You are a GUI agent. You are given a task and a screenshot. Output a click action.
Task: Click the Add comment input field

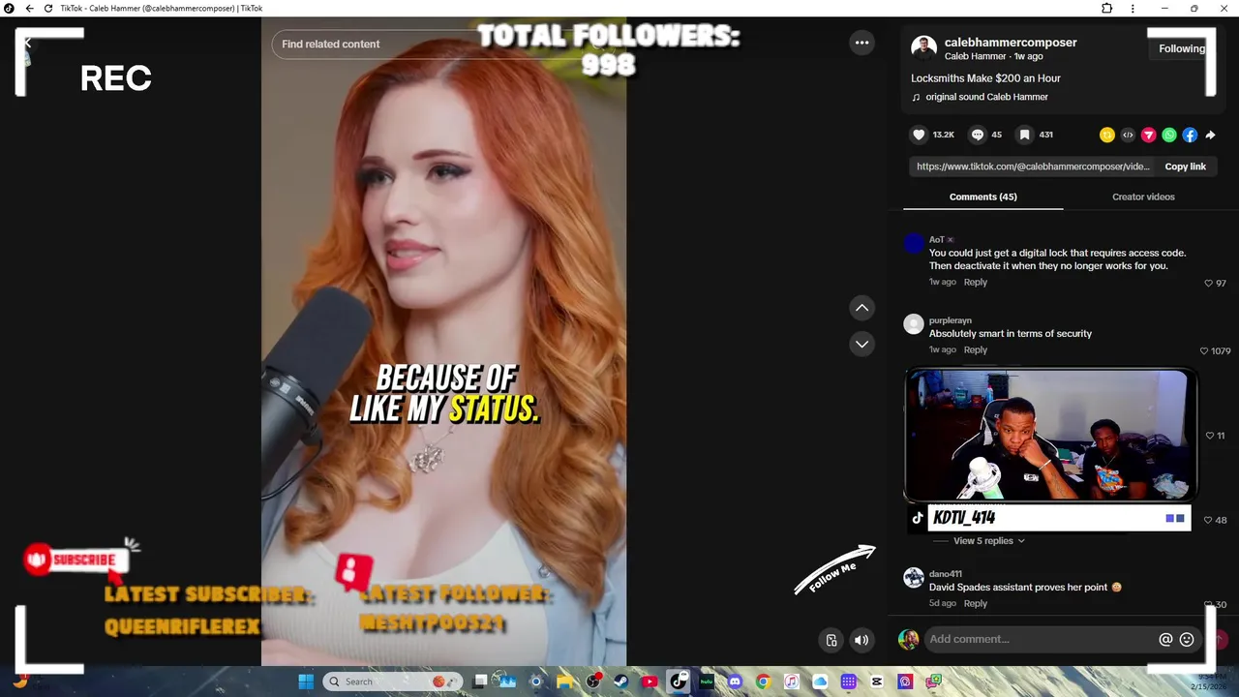click(x=1041, y=639)
